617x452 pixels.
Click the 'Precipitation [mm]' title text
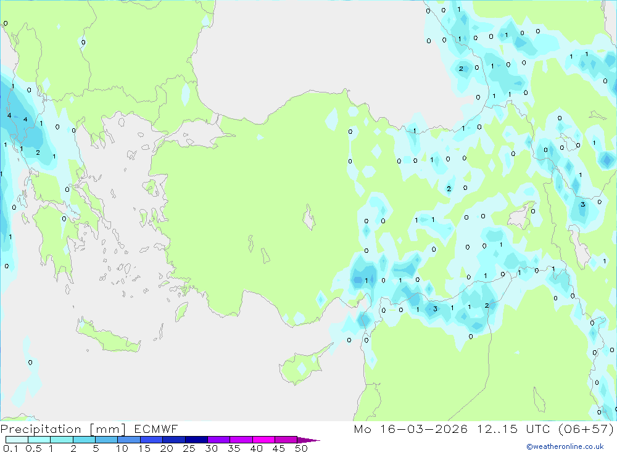click(x=63, y=429)
